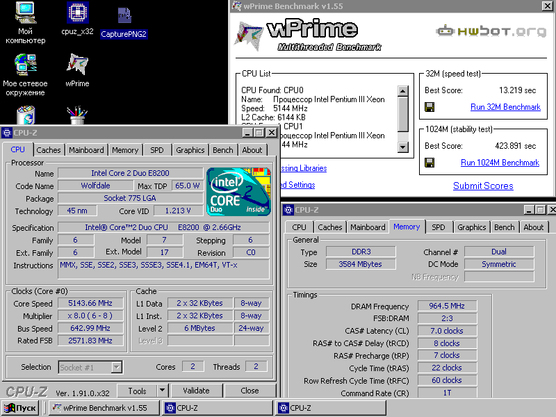Click the Core VID value 1.213 V
Screen dimensions: 556x417
[178, 211]
